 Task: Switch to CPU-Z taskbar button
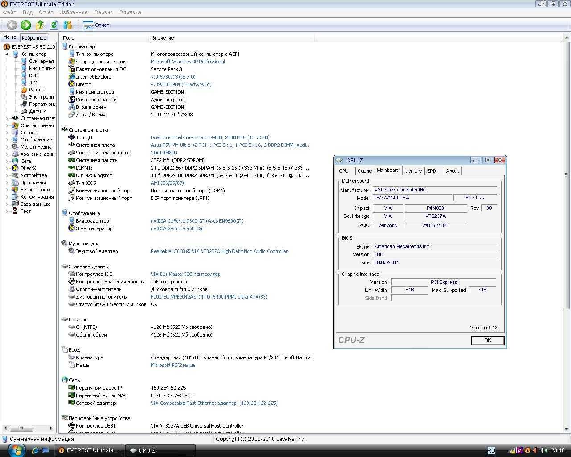tap(161, 450)
